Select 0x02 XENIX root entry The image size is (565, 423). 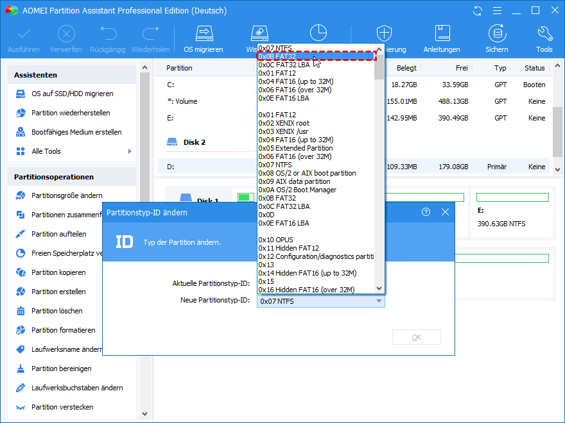(x=316, y=123)
